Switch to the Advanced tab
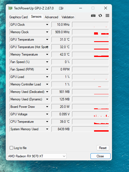This screenshot has height=172, width=129. tap(51, 17)
